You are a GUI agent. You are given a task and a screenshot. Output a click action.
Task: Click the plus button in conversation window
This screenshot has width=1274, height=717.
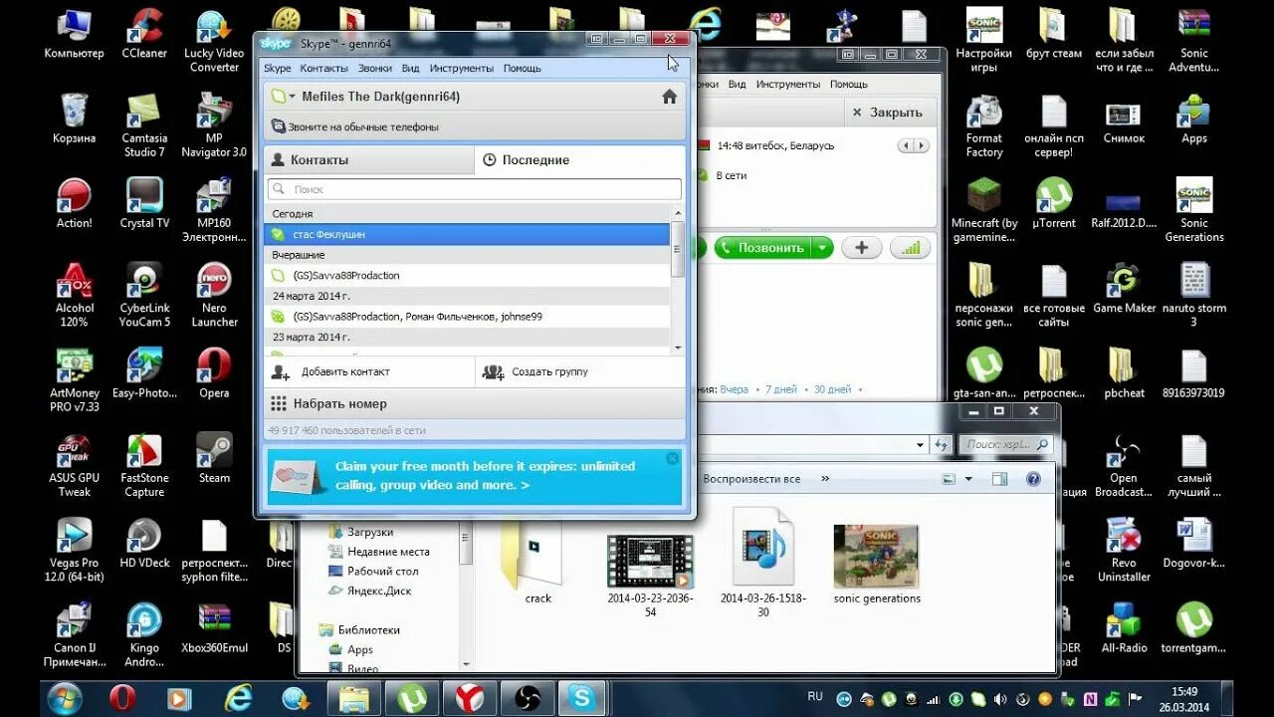click(862, 248)
